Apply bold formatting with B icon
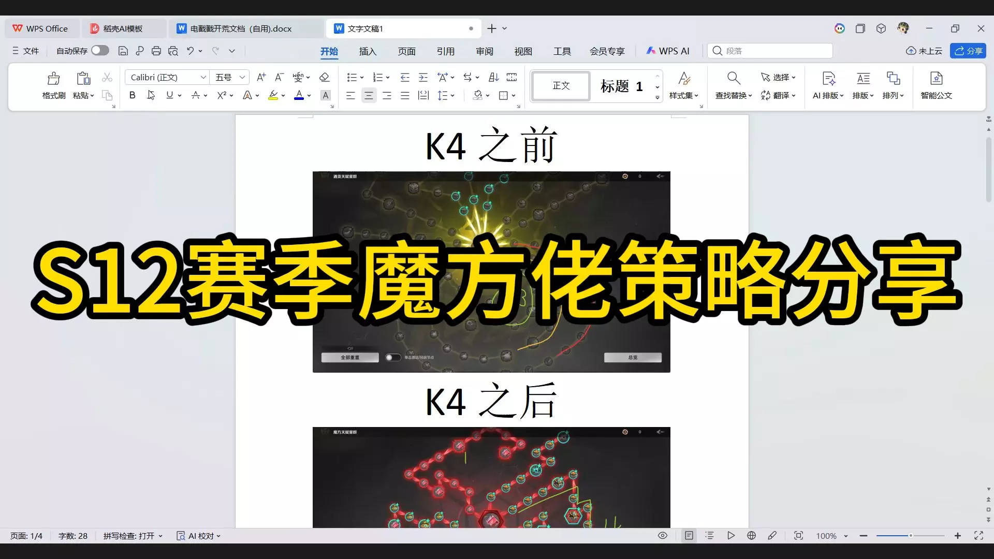 (x=133, y=95)
